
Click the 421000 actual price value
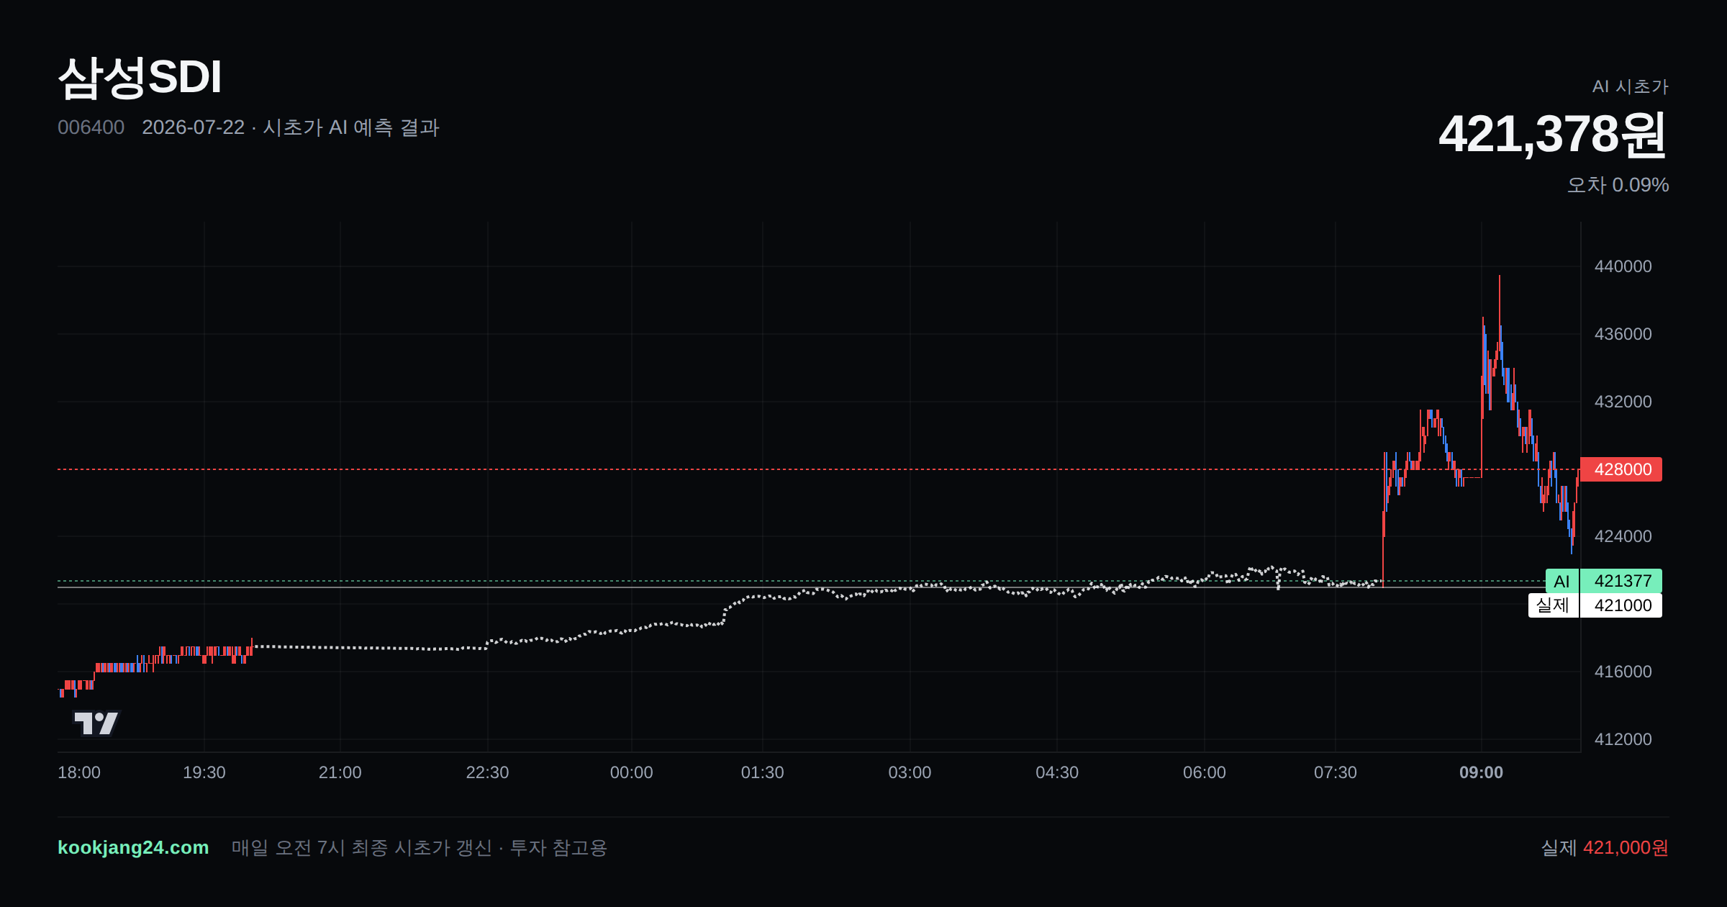pyautogui.click(x=1621, y=605)
